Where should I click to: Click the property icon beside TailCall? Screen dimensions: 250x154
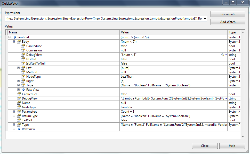tap(19, 120)
